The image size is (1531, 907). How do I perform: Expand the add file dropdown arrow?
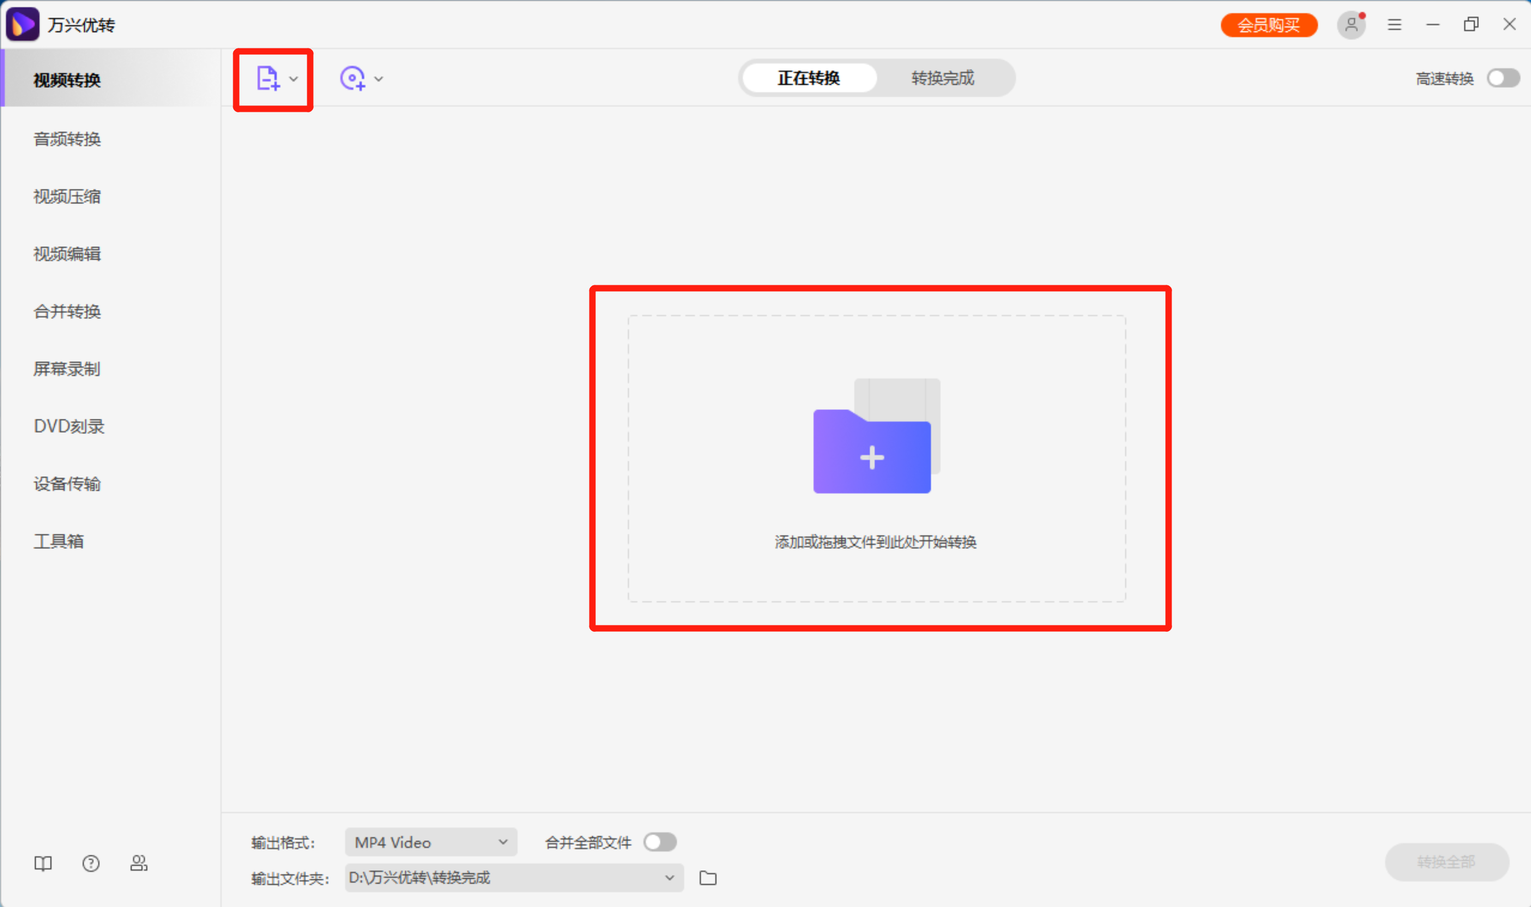coord(294,79)
